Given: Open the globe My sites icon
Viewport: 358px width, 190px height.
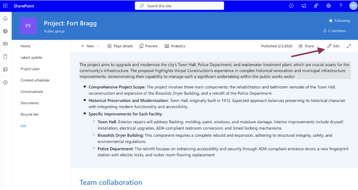Looking at the screenshot, I should tap(5, 31).
